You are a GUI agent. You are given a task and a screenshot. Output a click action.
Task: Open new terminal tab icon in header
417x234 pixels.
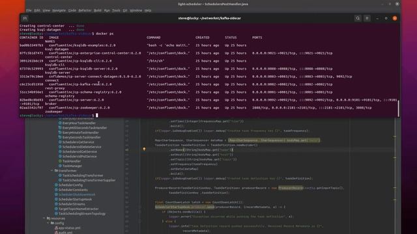tap(25, 18)
